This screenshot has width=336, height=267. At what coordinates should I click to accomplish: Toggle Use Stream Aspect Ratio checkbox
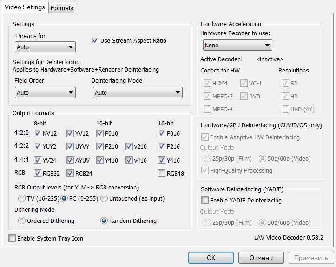pyautogui.click(x=96, y=41)
